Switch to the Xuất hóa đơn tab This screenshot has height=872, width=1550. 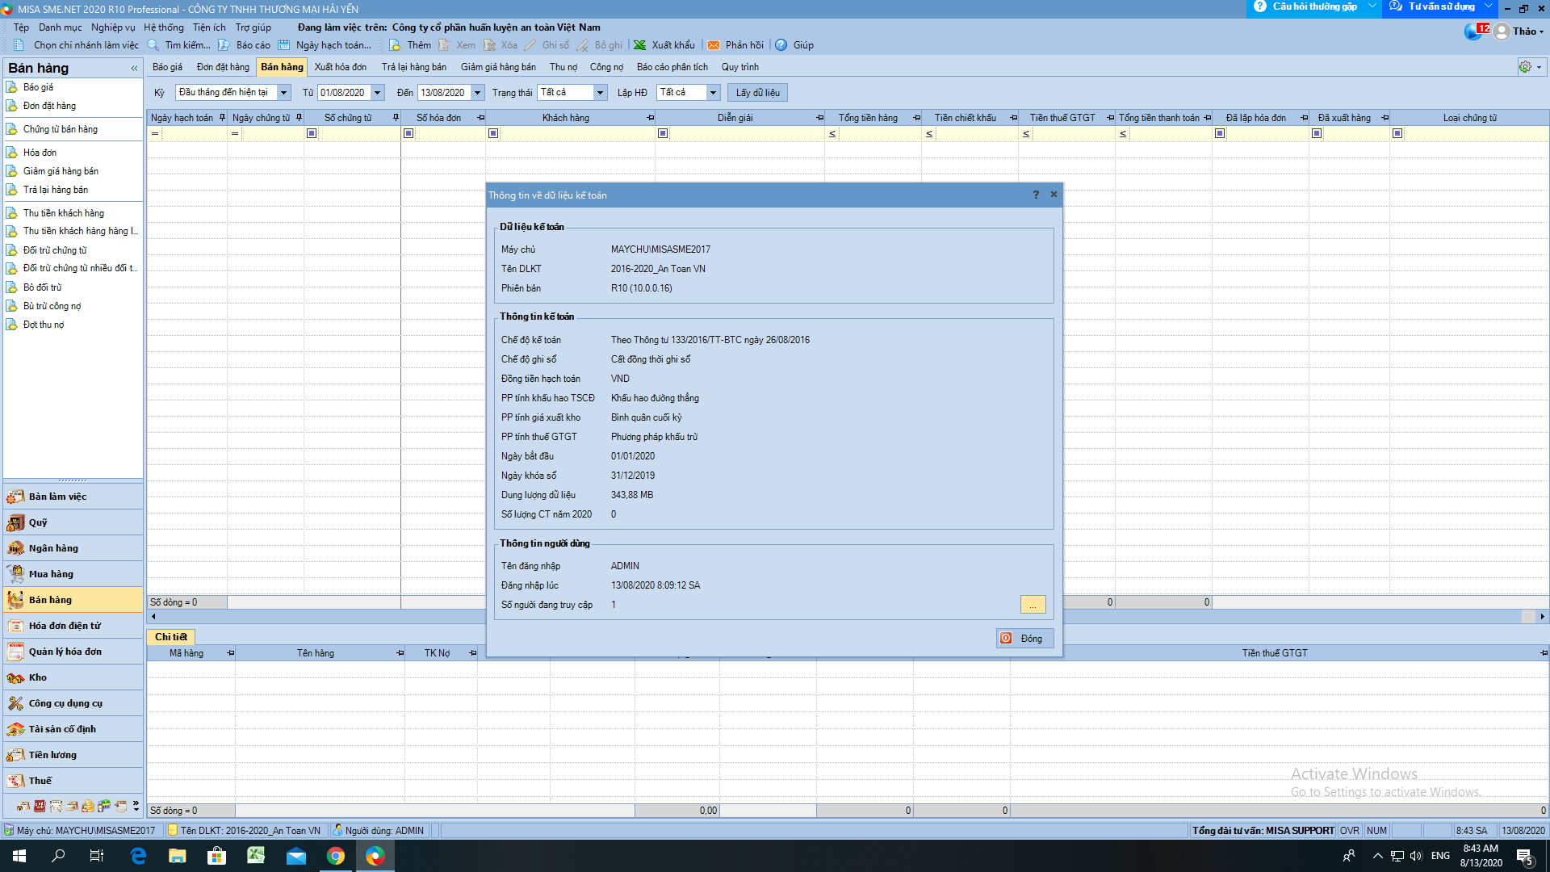tap(340, 67)
